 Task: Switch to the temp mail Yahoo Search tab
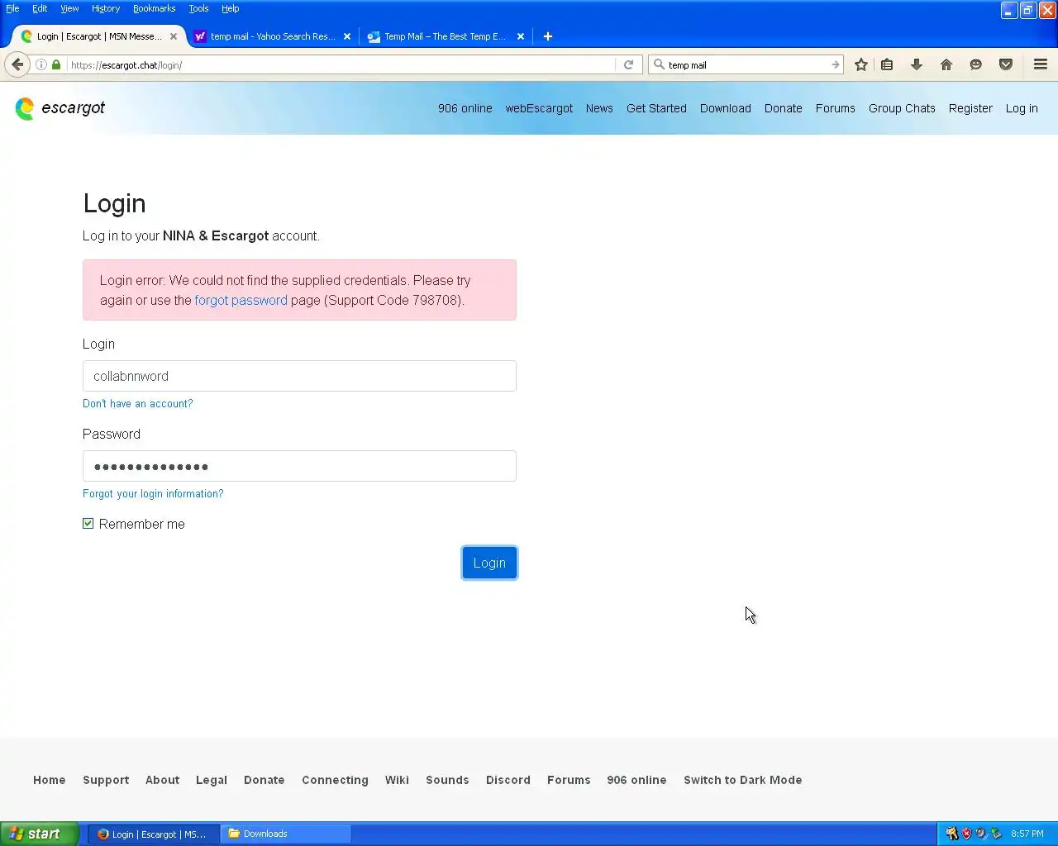tap(272, 36)
